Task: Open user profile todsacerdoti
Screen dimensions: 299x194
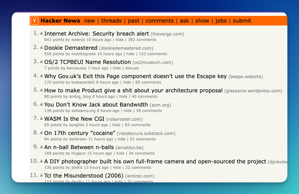Action: tap(83, 82)
